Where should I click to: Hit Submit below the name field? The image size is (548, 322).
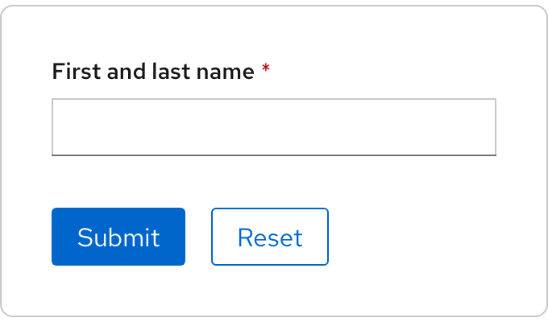118,237
